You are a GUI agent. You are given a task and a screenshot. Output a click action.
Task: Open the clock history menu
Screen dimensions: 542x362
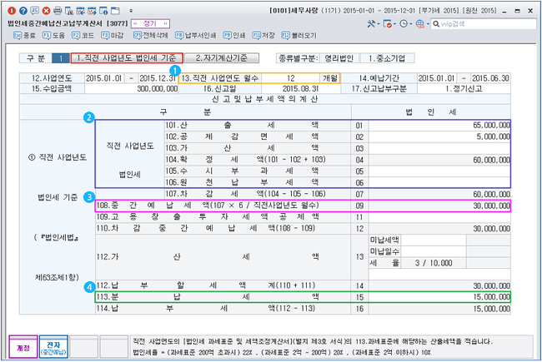(x=404, y=24)
